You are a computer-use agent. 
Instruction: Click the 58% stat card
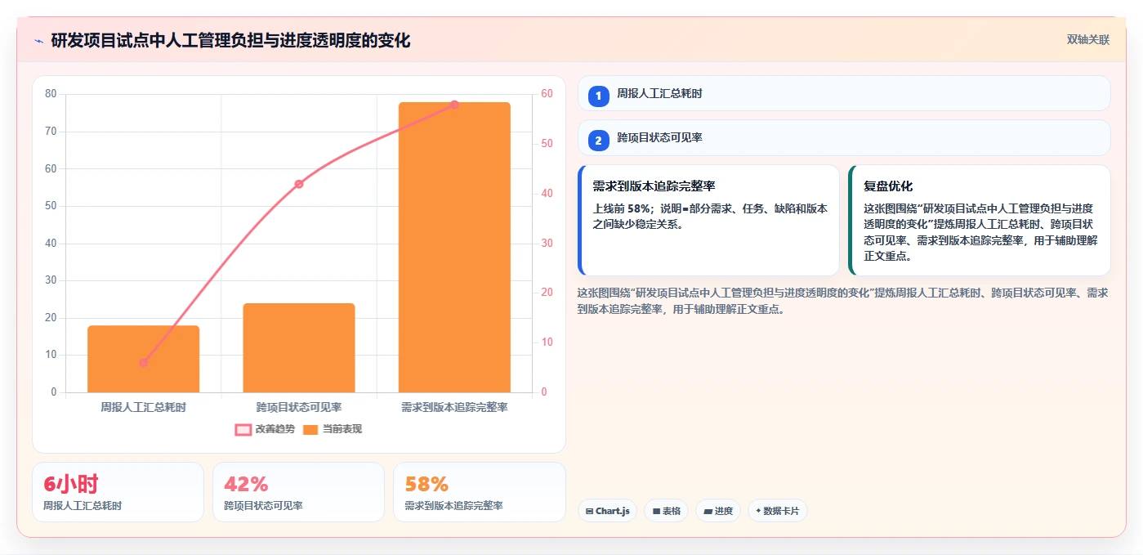(479, 492)
